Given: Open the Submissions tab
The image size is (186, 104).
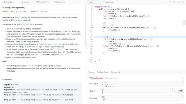Looking at the screenshot, I should tap(60, 2).
